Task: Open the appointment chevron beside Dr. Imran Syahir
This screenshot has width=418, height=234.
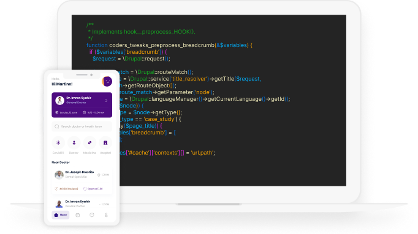Action: (106, 101)
